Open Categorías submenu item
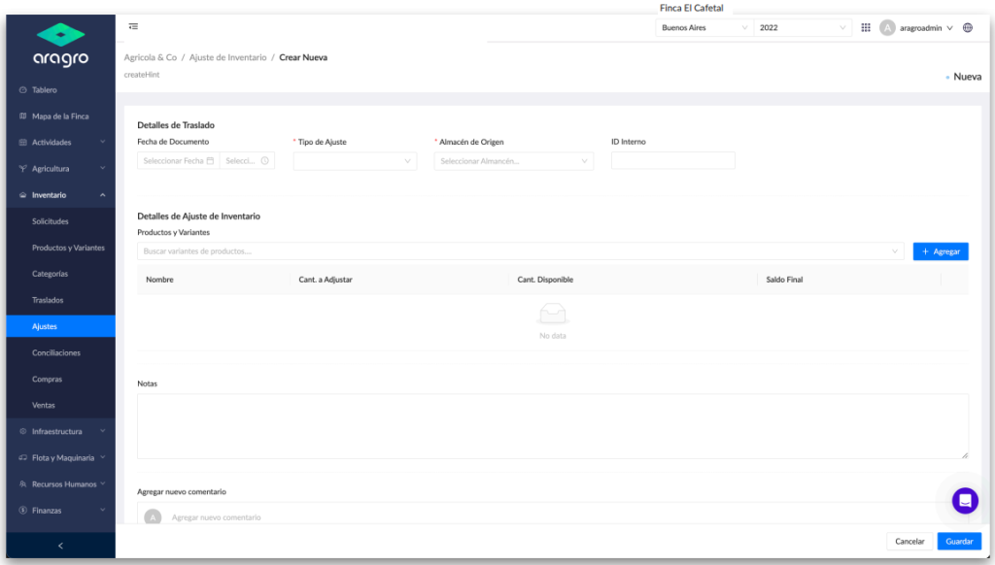The image size is (995, 565). [61, 274]
